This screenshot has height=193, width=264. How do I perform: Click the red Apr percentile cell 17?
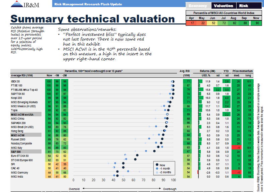click(191, 23)
